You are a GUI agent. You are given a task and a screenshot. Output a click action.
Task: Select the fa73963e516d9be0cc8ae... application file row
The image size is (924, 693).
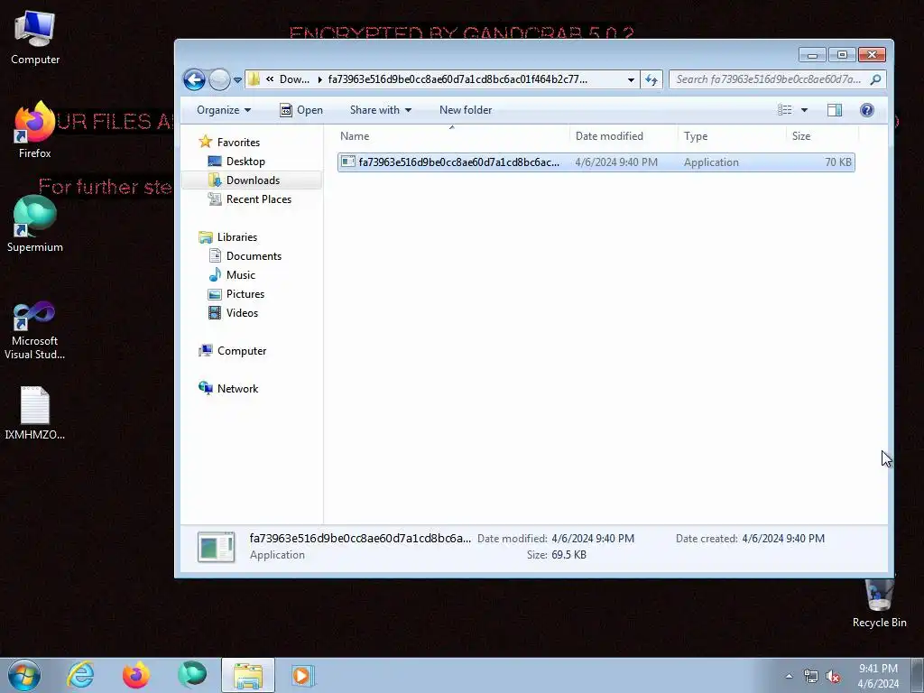(596, 162)
